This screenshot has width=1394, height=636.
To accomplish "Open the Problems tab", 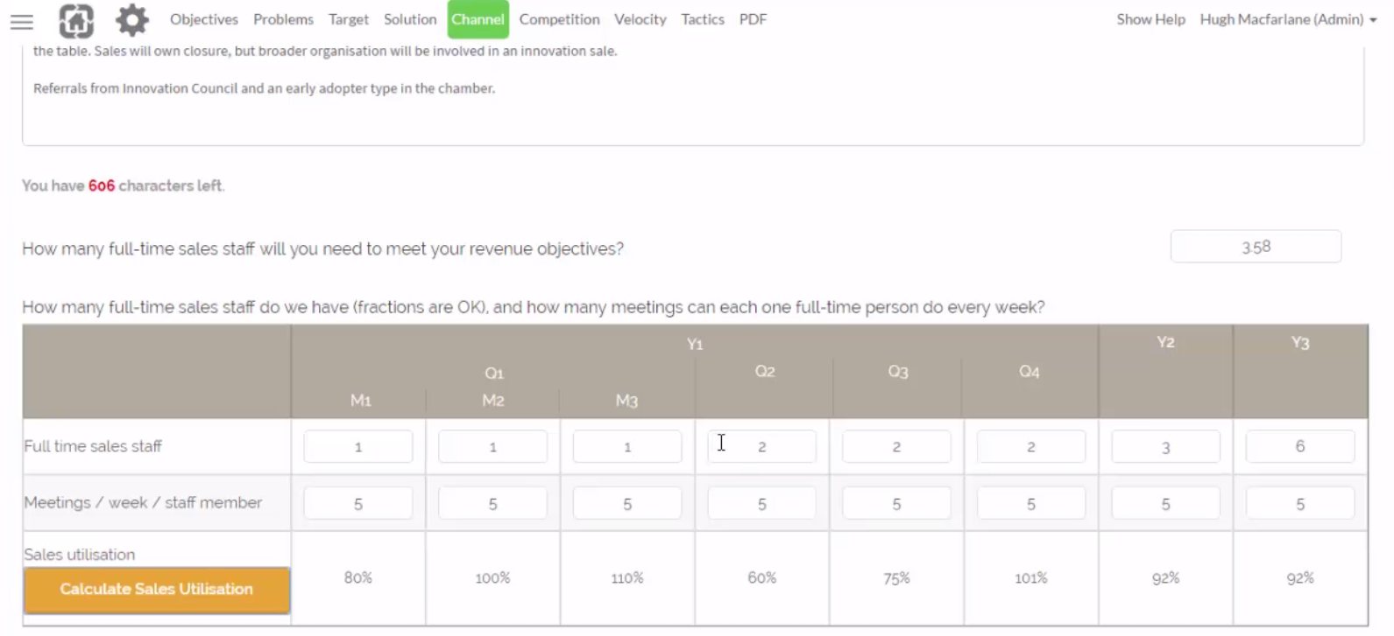I will click(283, 19).
